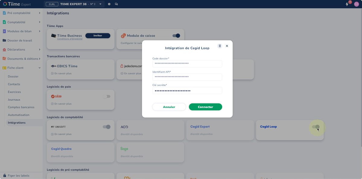Click the Tiime Business card icon

click(54, 36)
